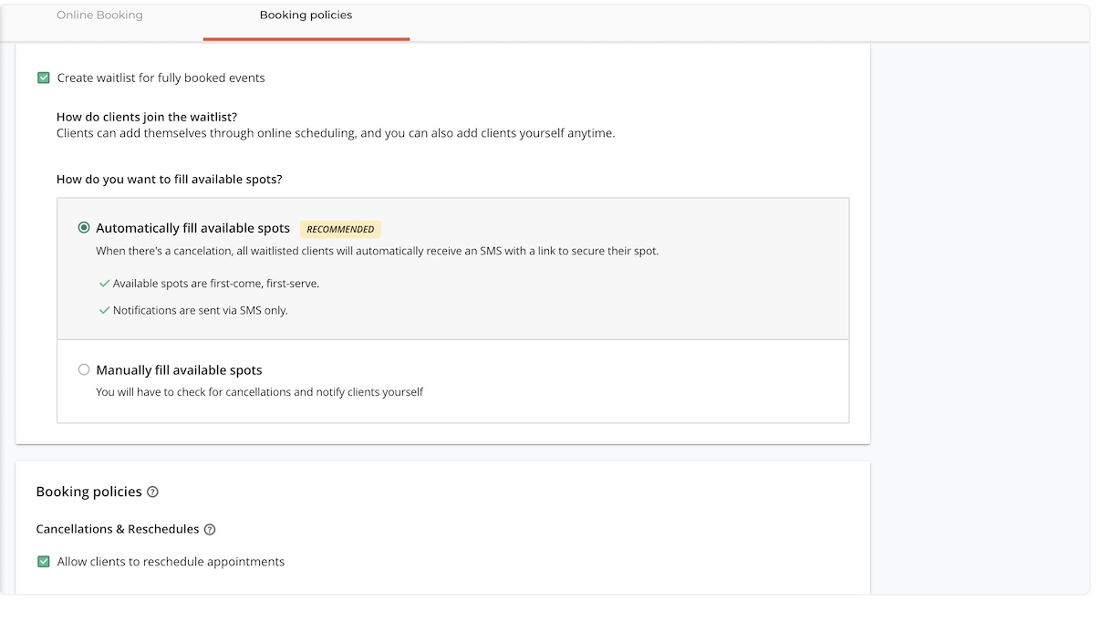Switch to the Online Booking tab
Image resolution: width=1100 pixels, height=622 pixels.
(x=99, y=16)
